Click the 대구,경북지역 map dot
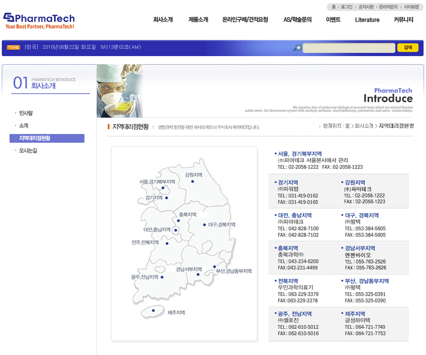Screen dimensions: 426x355 coord(204,225)
